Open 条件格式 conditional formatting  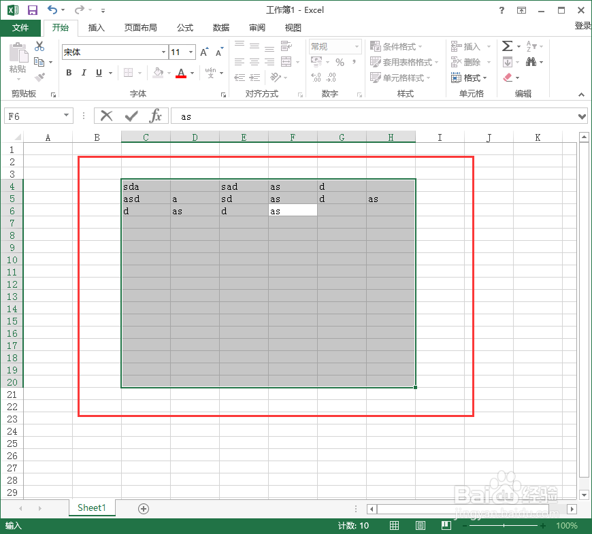pos(396,46)
